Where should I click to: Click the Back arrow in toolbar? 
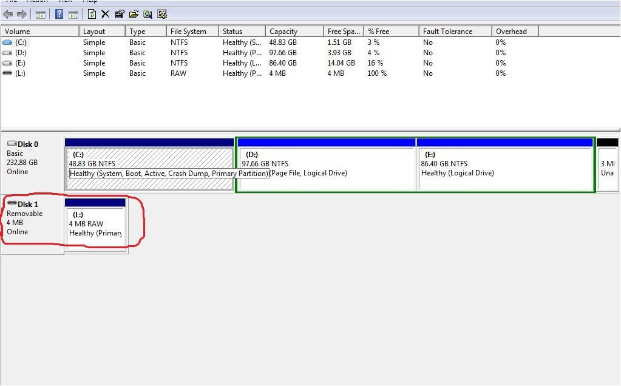tap(8, 14)
